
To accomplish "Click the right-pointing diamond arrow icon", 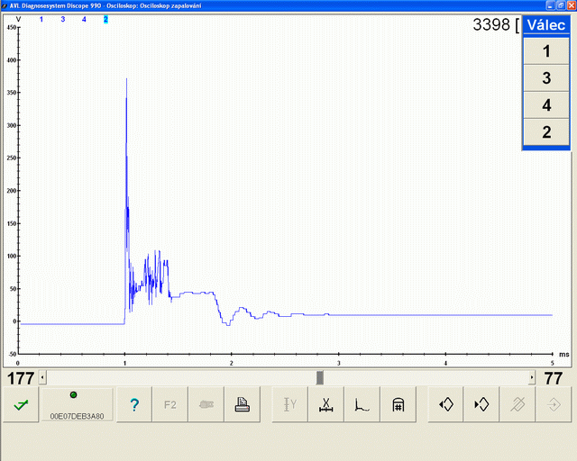I will coord(481,404).
